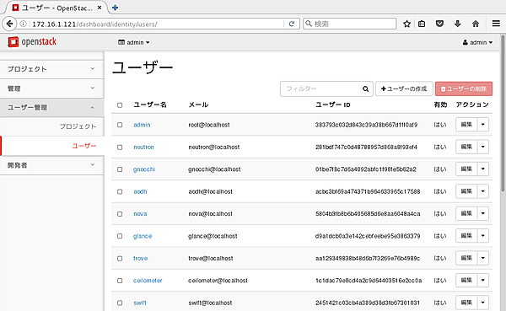The width and height of the screenshot is (506, 311).
Task: Open the action dropdown arrow for the neutron row
Action: pos(483,147)
